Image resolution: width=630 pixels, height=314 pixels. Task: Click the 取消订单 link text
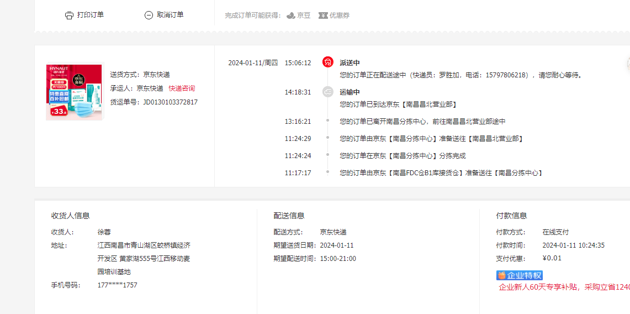coord(171,15)
